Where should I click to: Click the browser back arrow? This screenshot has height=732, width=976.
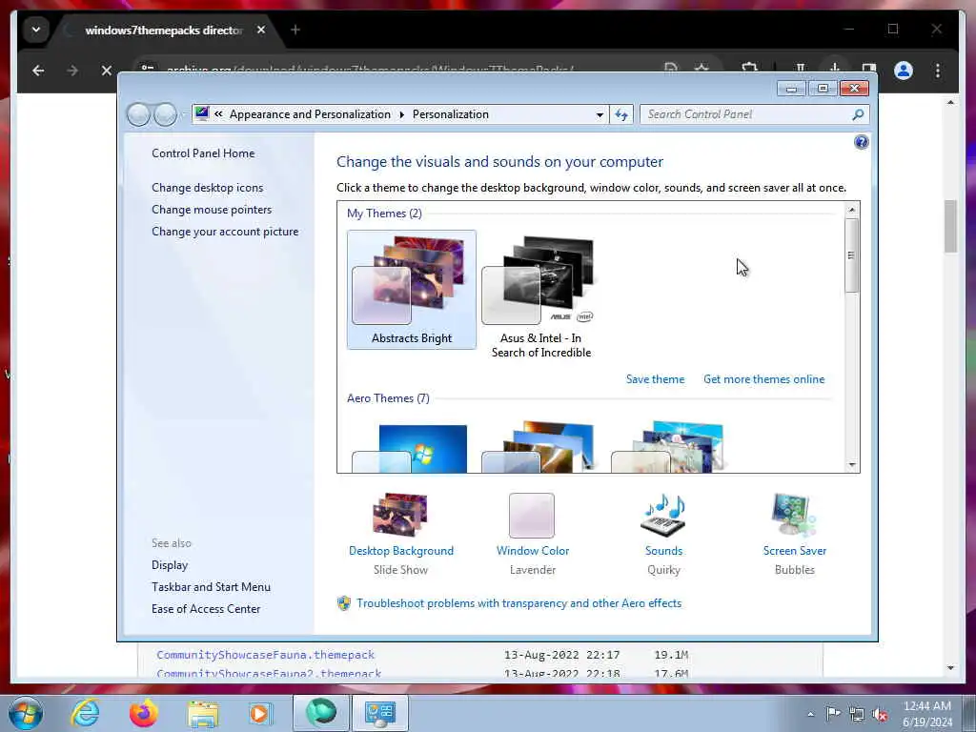pos(38,71)
